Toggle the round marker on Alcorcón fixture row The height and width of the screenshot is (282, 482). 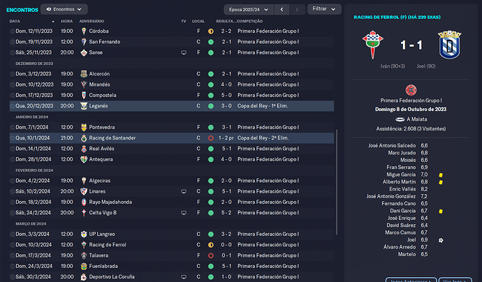point(12,74)
